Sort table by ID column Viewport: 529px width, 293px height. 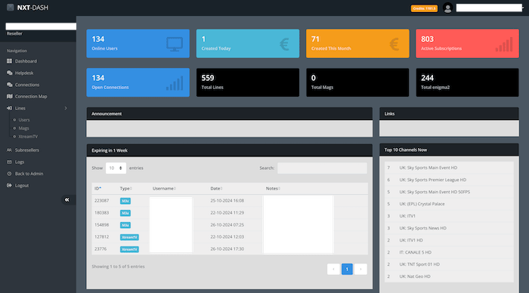click(x=97, y=189)
